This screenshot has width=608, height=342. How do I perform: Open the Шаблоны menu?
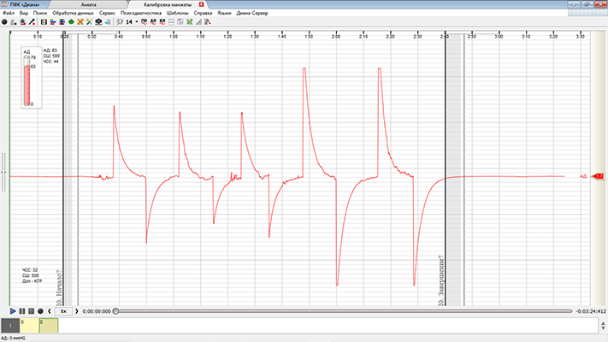[178, 13]
